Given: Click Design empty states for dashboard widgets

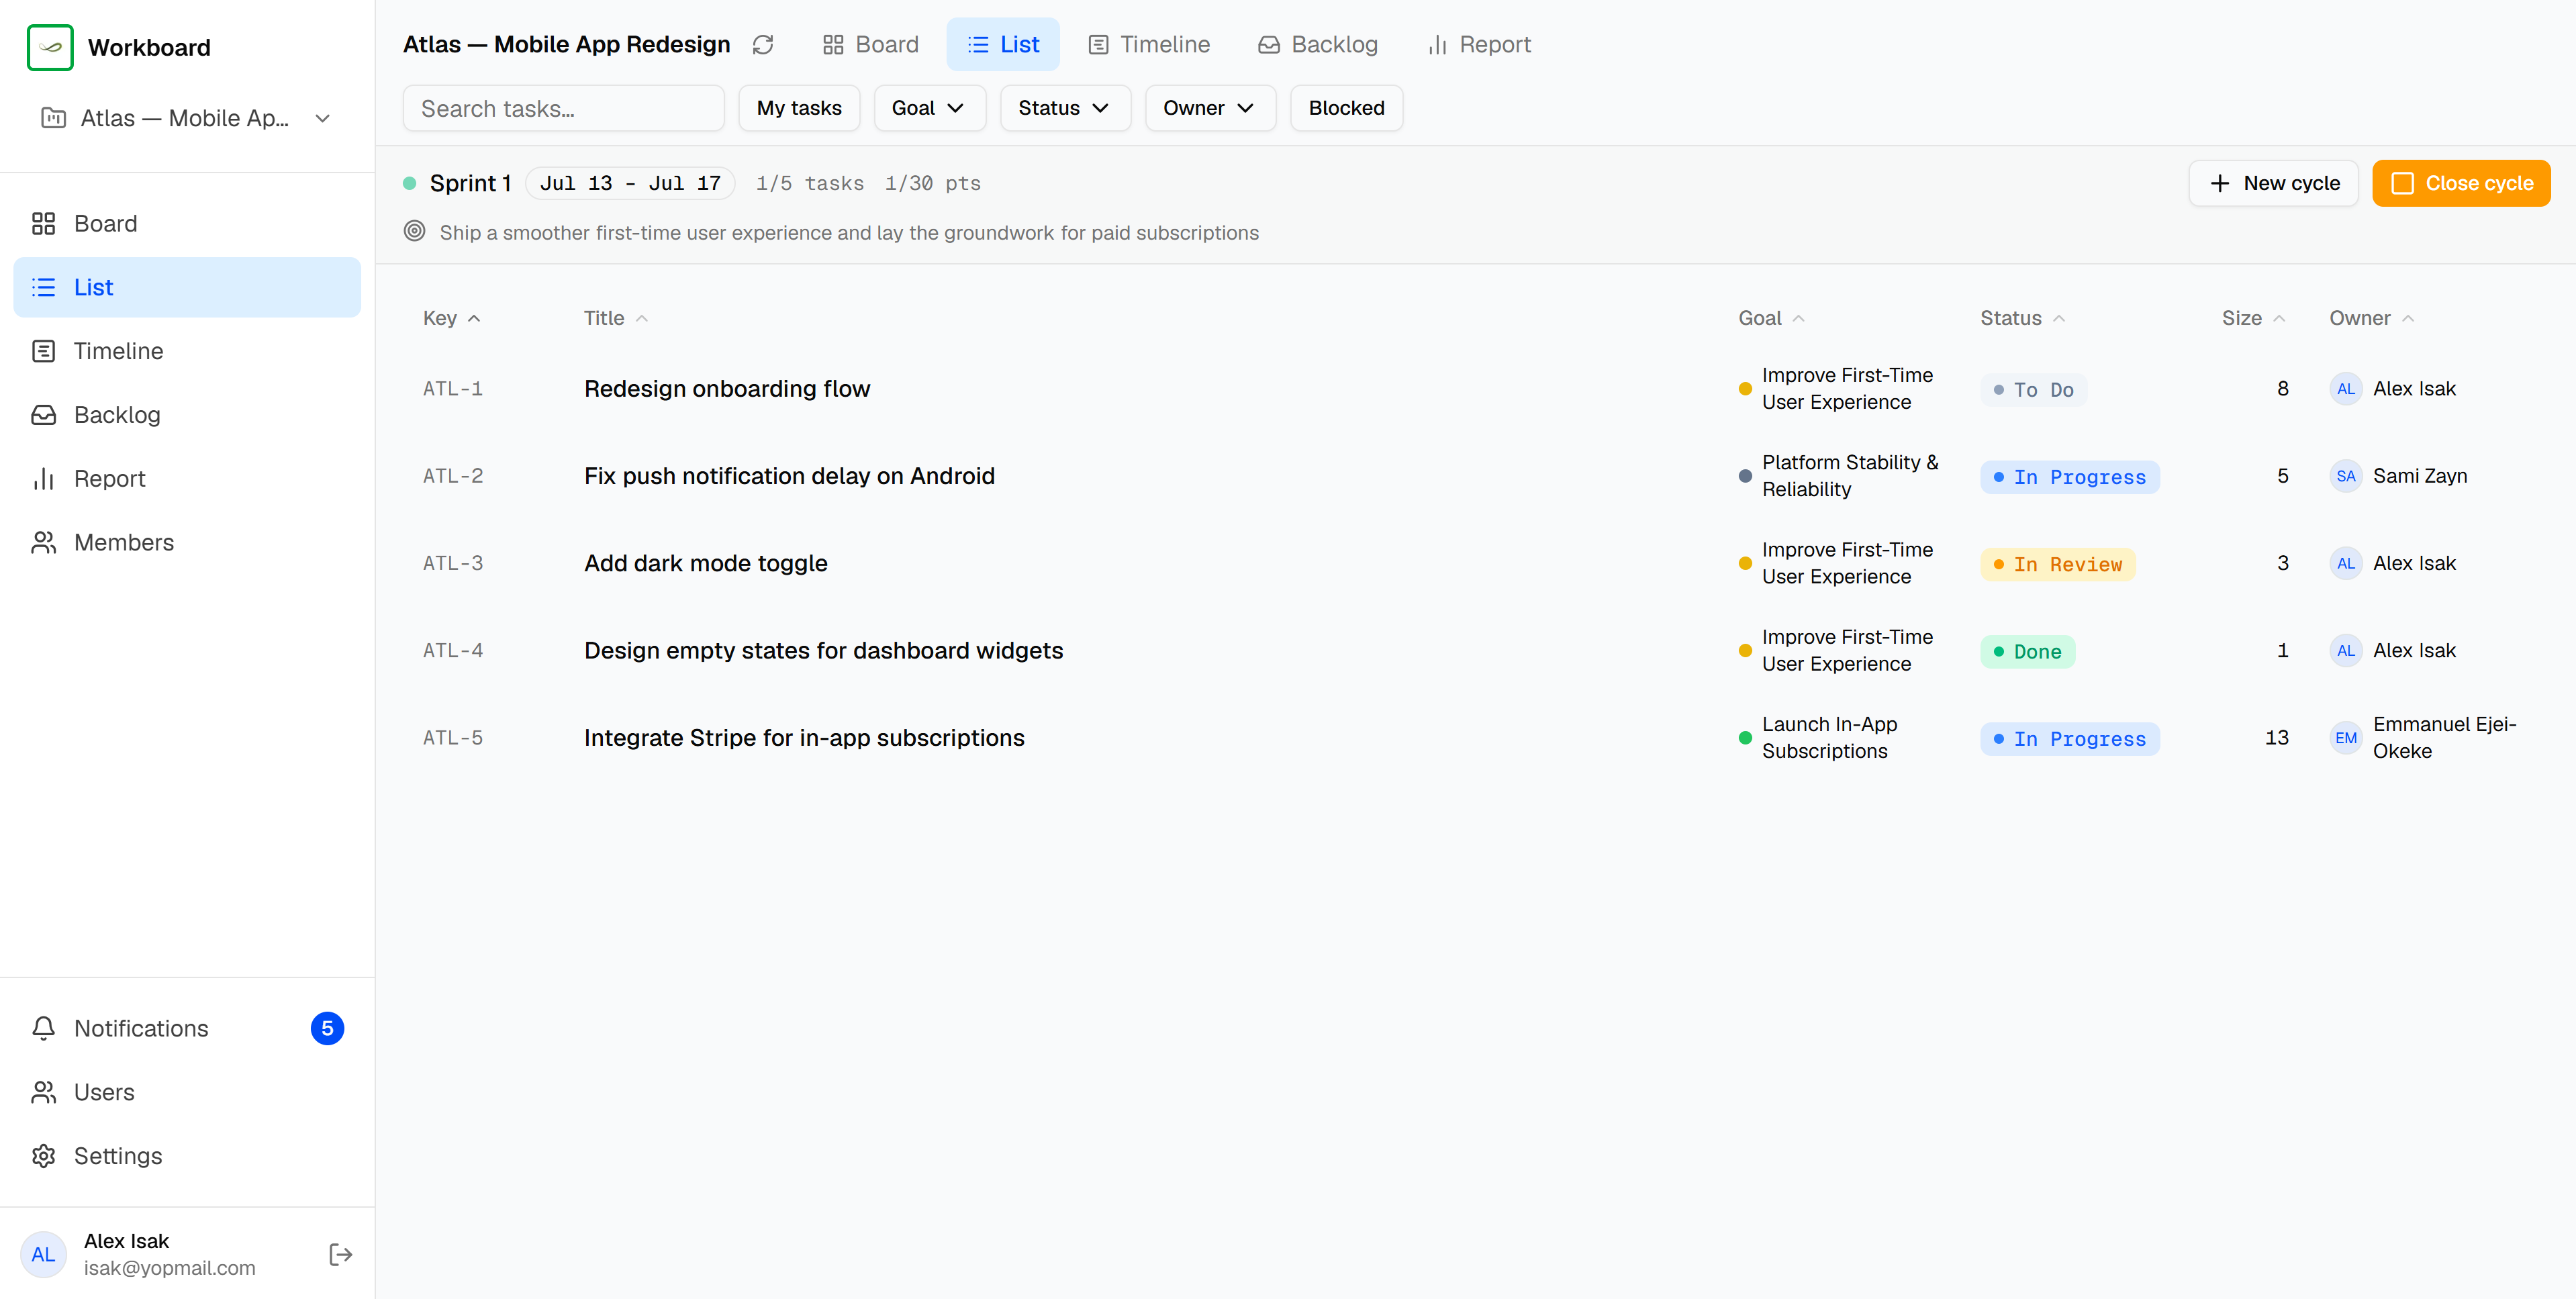Looking at the screenshot, I should pos(823,651).
